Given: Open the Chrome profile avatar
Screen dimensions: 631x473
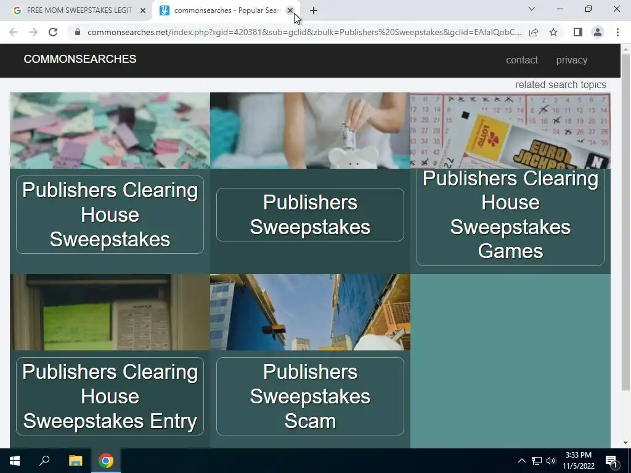Looking at the screenshot, I should coord(598,32).
